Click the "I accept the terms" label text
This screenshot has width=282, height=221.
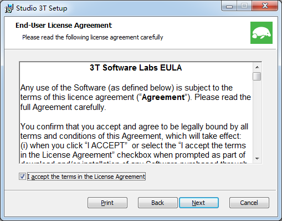pyautogui.click(x=86, y=177)
